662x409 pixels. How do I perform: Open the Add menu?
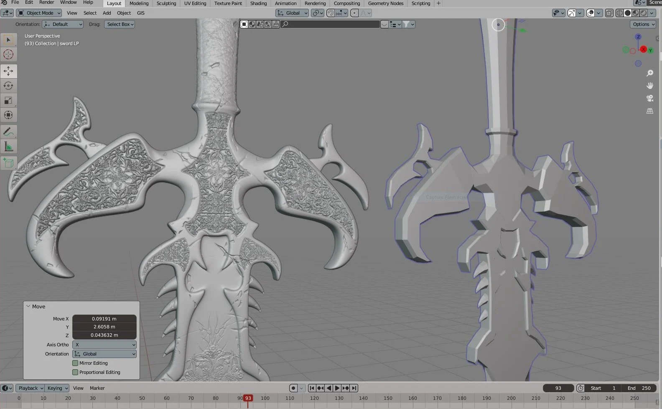coord(107,13)
